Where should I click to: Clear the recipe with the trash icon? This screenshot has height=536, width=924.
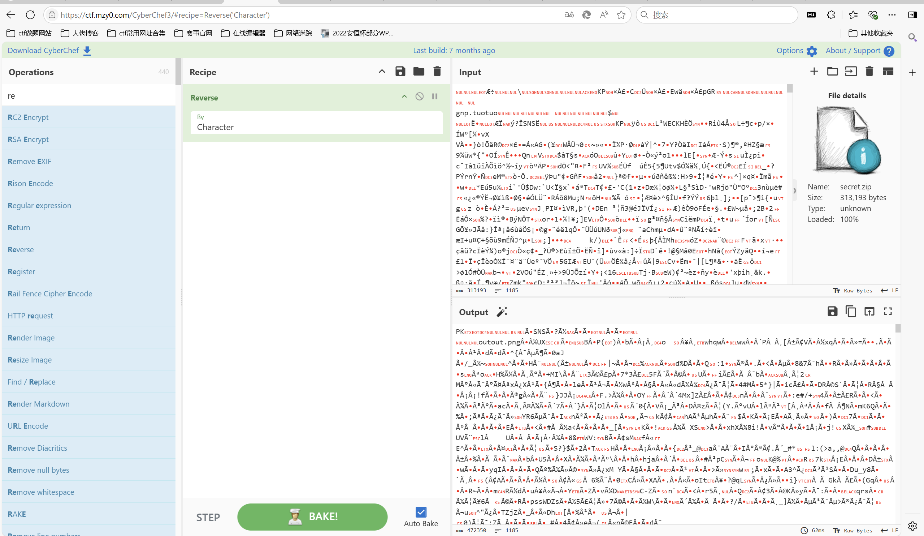pos(437,71)
